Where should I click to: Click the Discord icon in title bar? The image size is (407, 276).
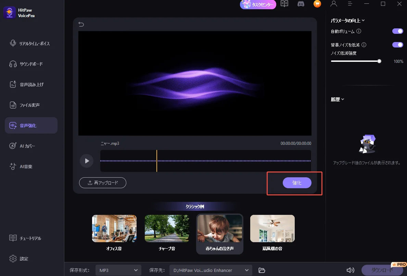point(301,4)
